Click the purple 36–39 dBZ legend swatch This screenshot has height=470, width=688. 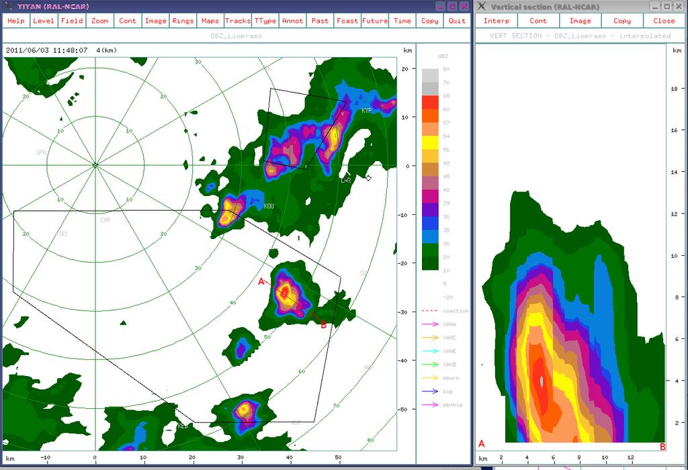tap(430, 210)
